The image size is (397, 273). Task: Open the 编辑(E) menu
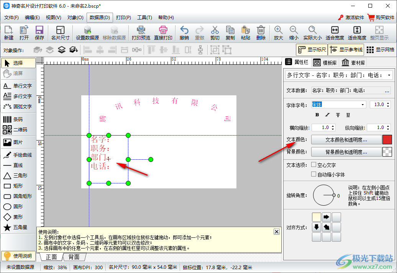click(x=32, y=18)
